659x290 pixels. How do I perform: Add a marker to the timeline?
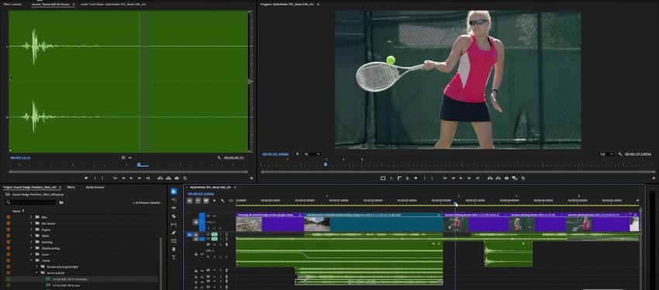pos(214,201)
